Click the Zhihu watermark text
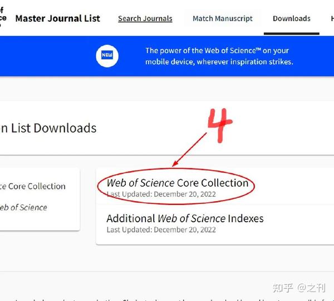Image resolution: width=334 pixels, height=301 pixels. pos(299,288)
